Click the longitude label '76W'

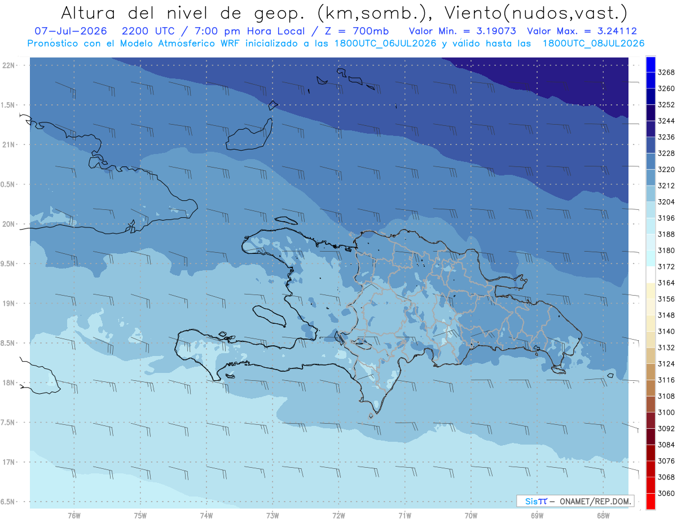click(x=74, y=515)
